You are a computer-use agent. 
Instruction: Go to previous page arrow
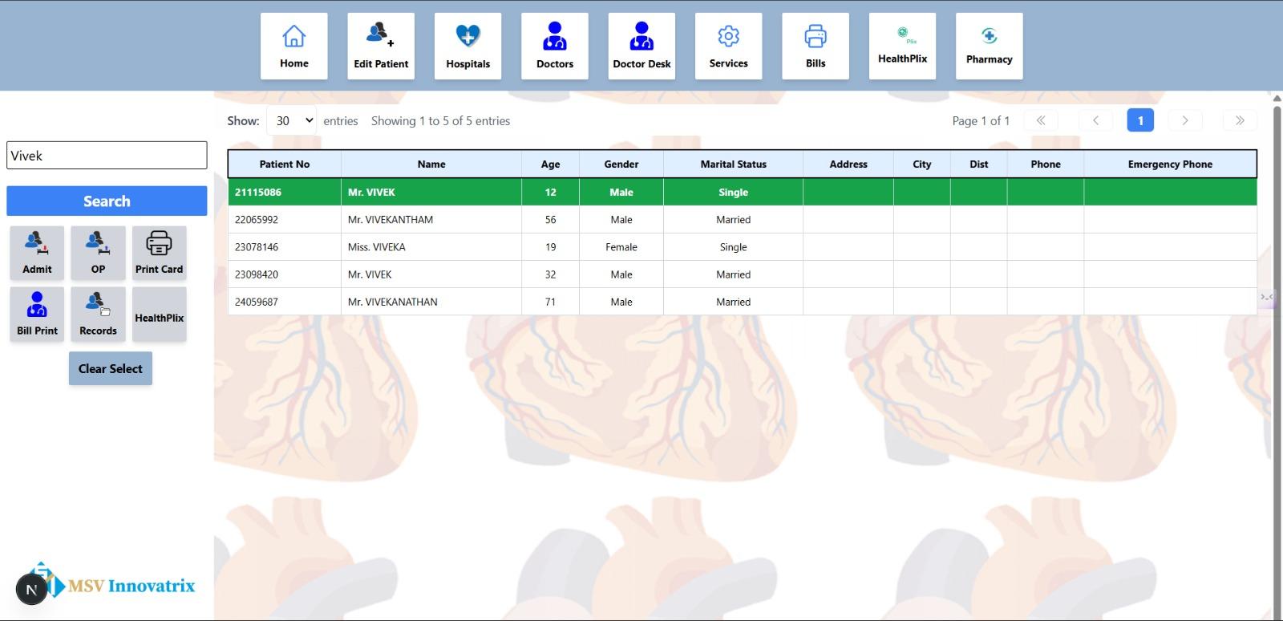1095,120
